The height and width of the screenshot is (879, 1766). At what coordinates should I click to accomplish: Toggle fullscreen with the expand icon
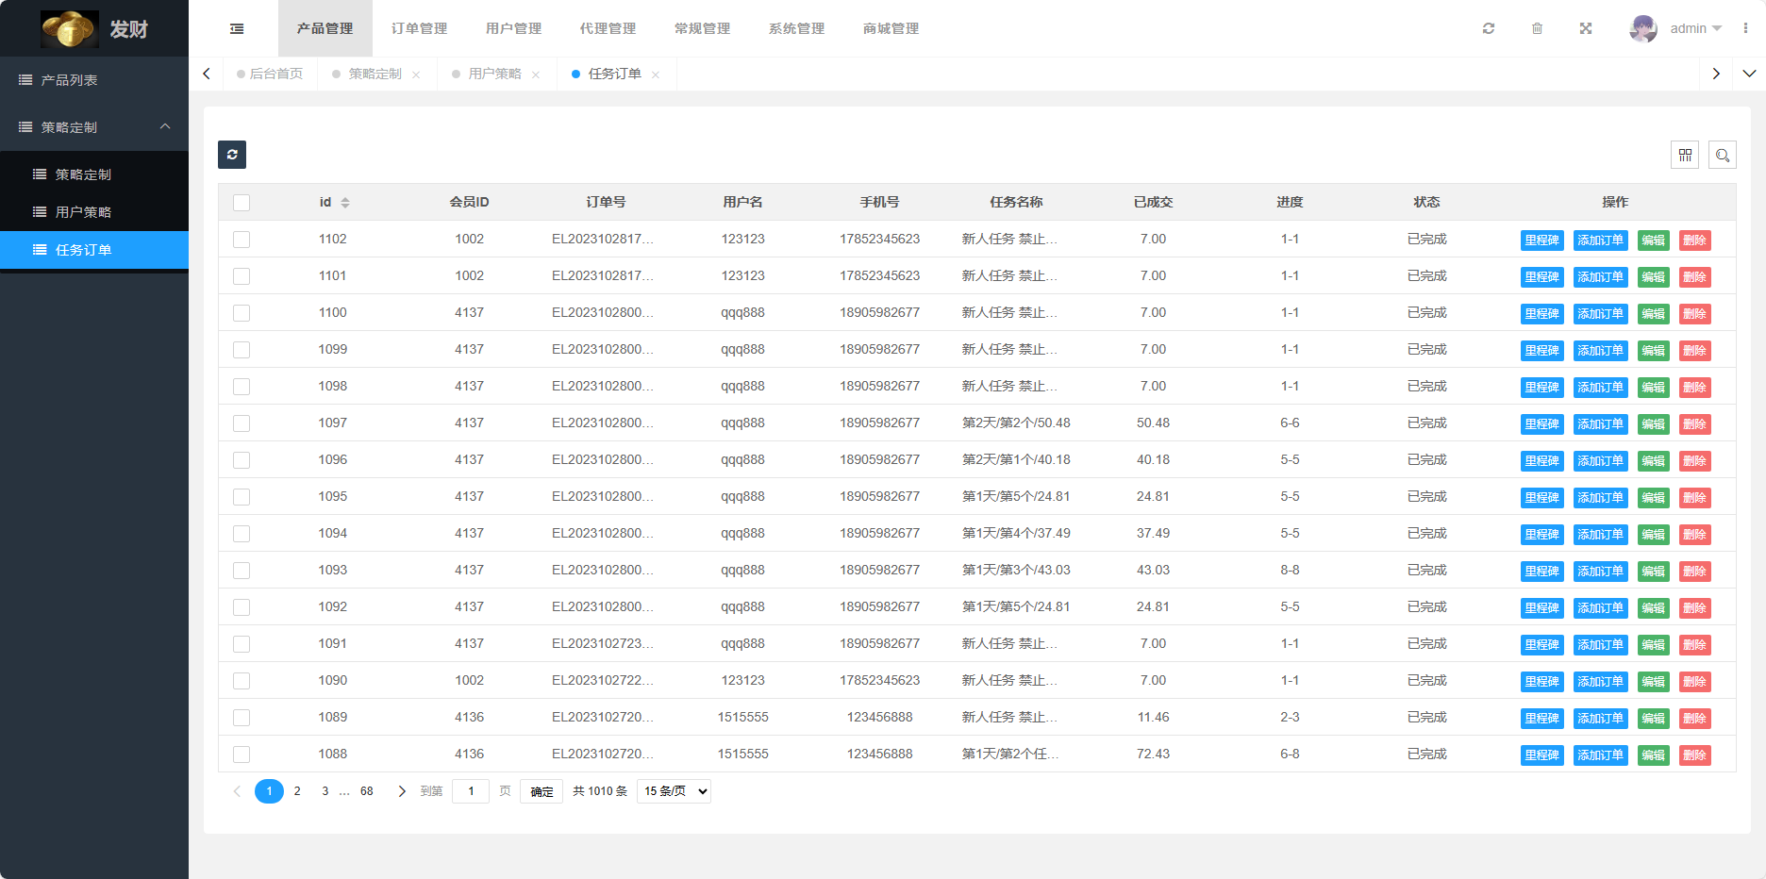pyautogui.click(x=1586, y=28)
